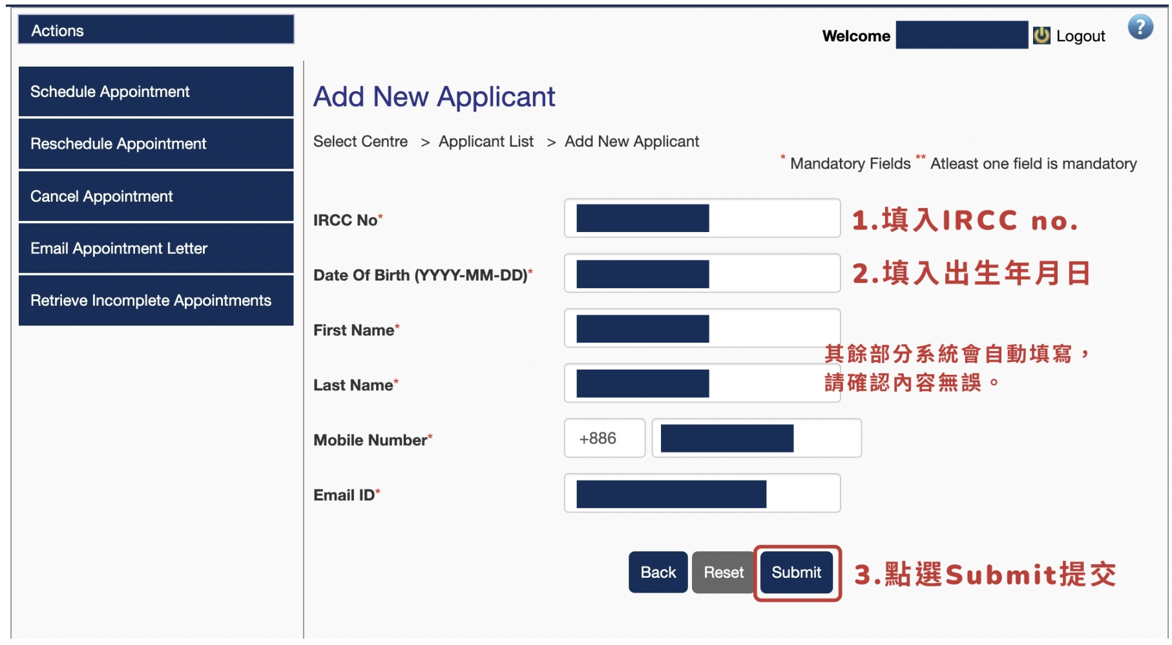Click the Back button

(x=658, y=573)
